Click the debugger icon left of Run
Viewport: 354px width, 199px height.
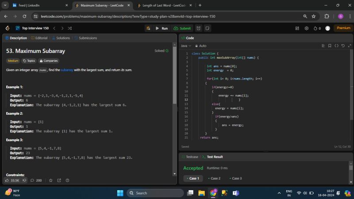pos(148,28)
